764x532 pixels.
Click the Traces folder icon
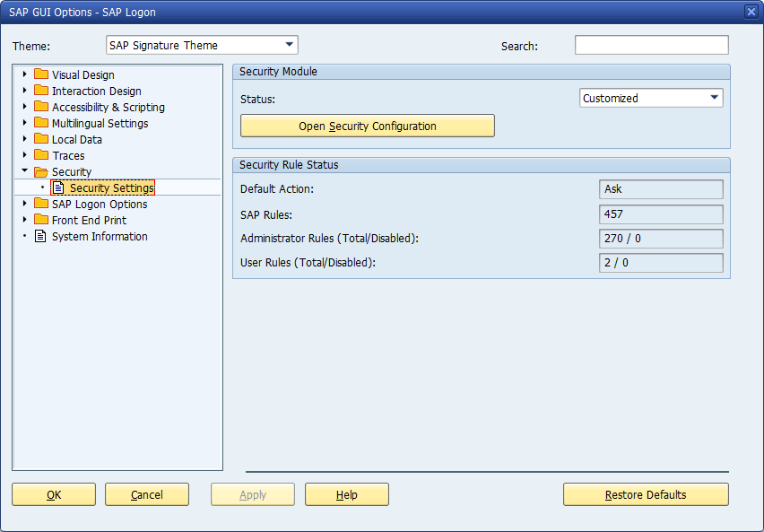point(40,155)
